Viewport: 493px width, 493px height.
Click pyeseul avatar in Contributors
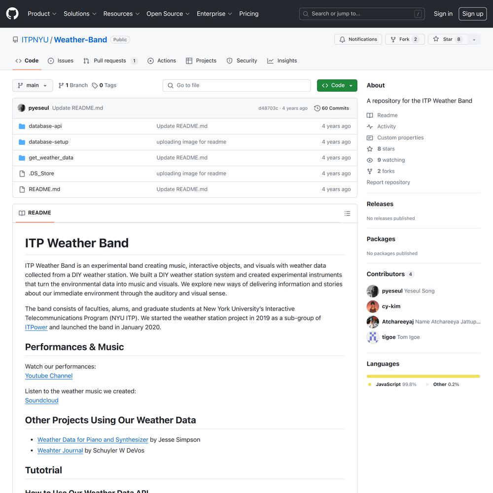(373, 291)
